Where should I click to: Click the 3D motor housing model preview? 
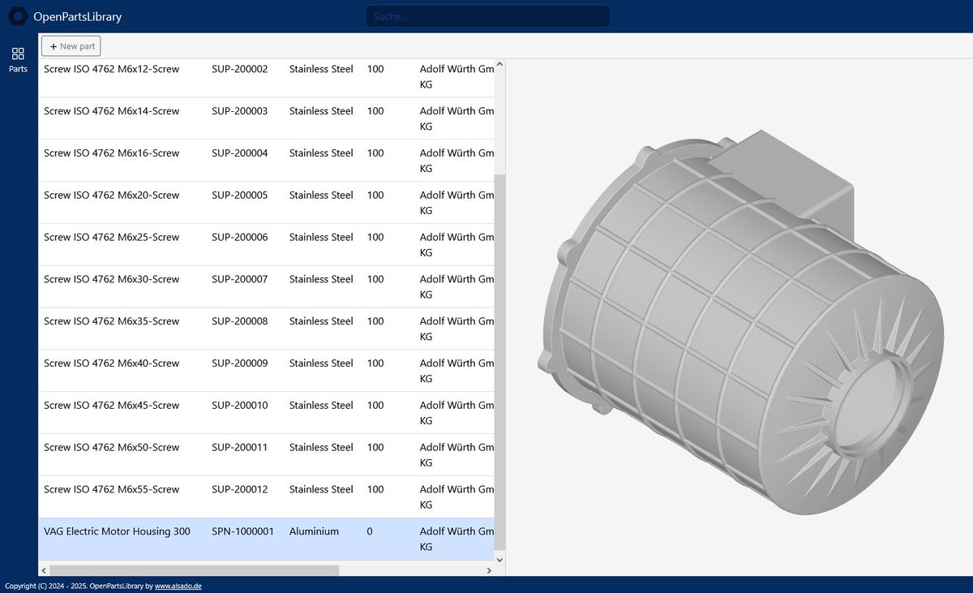click(x=739, y=322)
